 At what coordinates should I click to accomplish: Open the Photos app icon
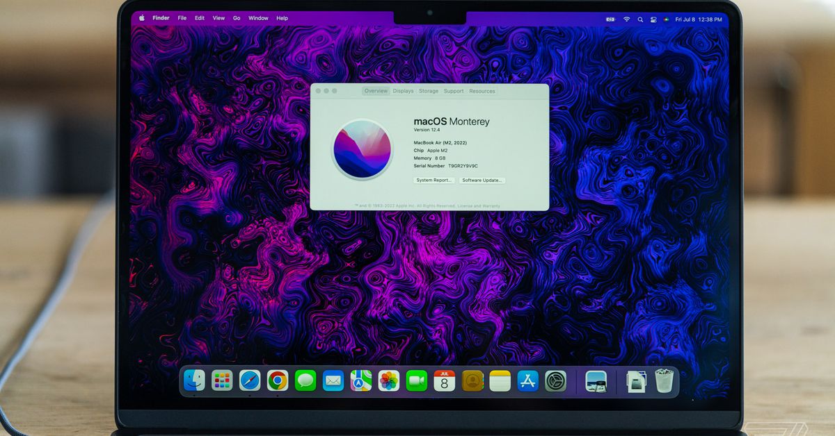pos(389,380)
